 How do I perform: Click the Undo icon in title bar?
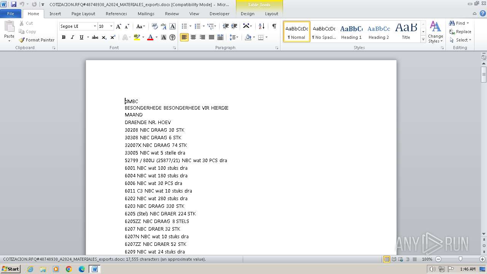point(22,4)
